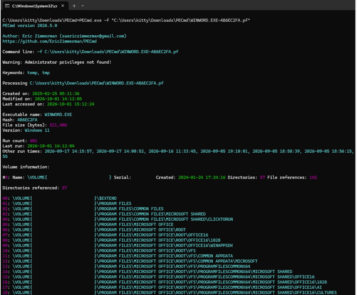Select the C:\Windows\System32\cr tab
Viewport: 357px width, 295px height.
point(35,6)
